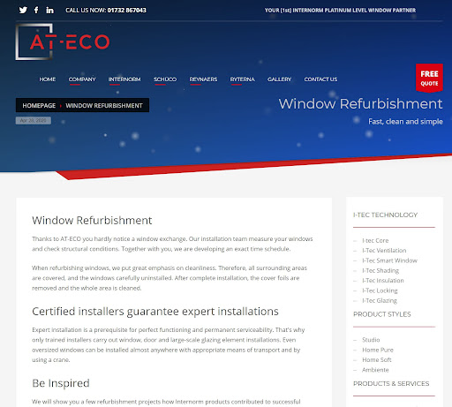
Task: Click the PRODUCT STYLES sidebar heading
Action: (x=382, y=314)
